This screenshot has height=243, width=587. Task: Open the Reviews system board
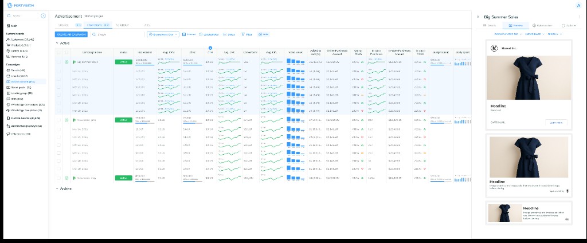(17, 57)
